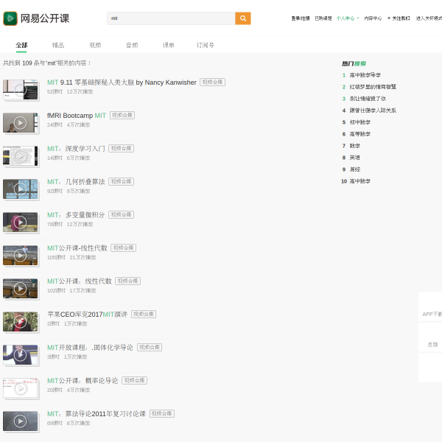Click hot search item 高中数学导学

(x=365, y=75)
